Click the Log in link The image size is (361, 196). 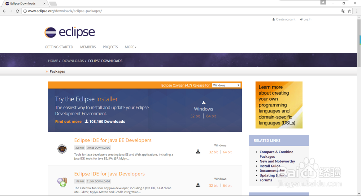(305, 19)
